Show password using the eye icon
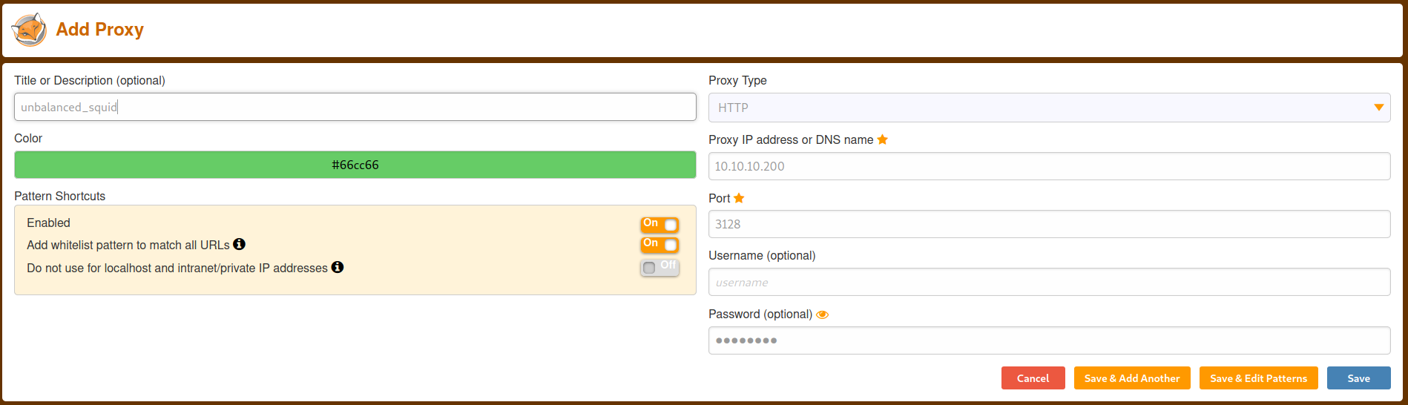This screenshot has width=1408, height=405. pyautogui.click(x=822, y=315)
